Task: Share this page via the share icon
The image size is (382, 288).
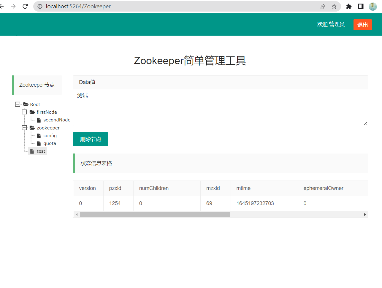Action: click(x=322, y=6)
